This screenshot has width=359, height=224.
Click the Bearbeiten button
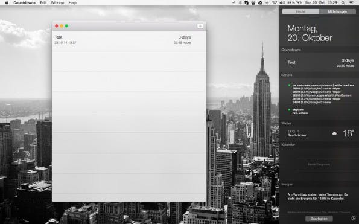click(319, 219)
